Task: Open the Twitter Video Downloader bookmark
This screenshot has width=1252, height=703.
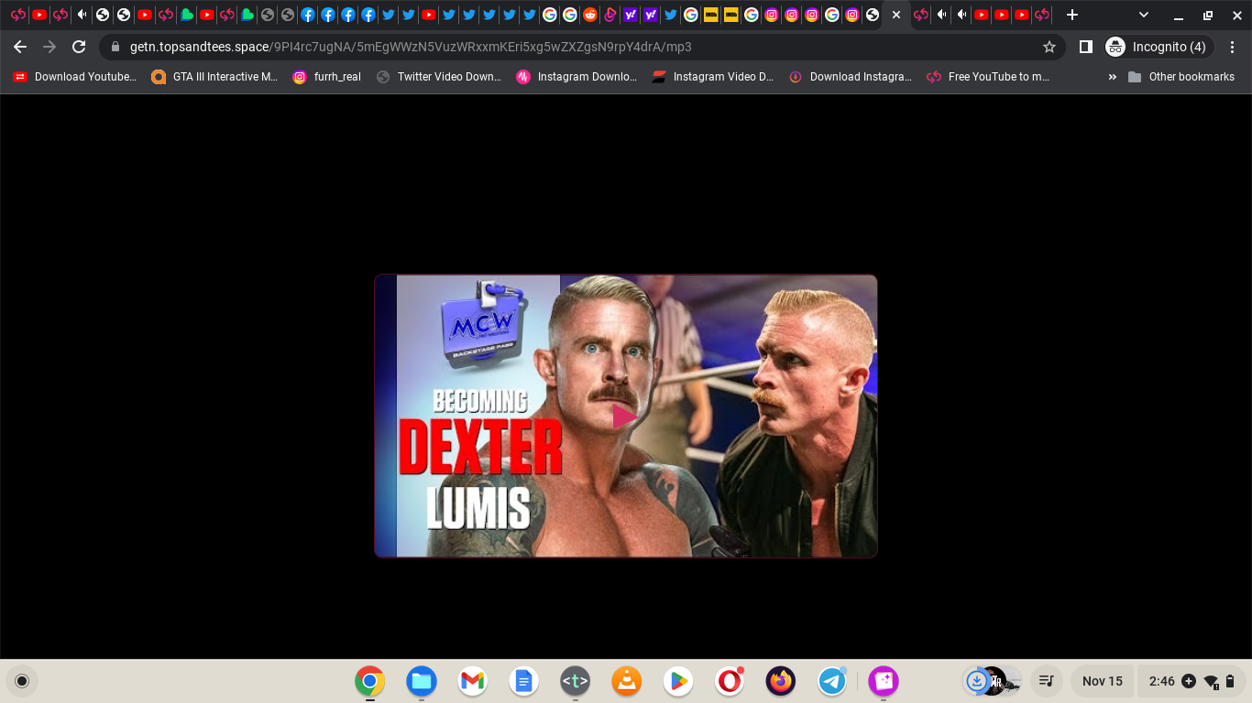Action: pos(439,77)
